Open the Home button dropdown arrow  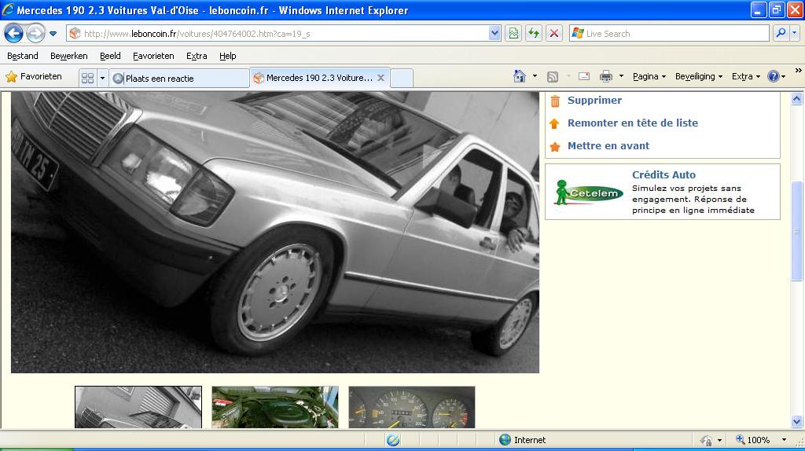coord(535,76)
